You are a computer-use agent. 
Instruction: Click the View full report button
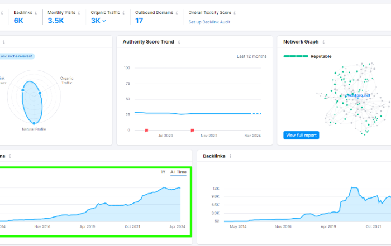(301, 135)
